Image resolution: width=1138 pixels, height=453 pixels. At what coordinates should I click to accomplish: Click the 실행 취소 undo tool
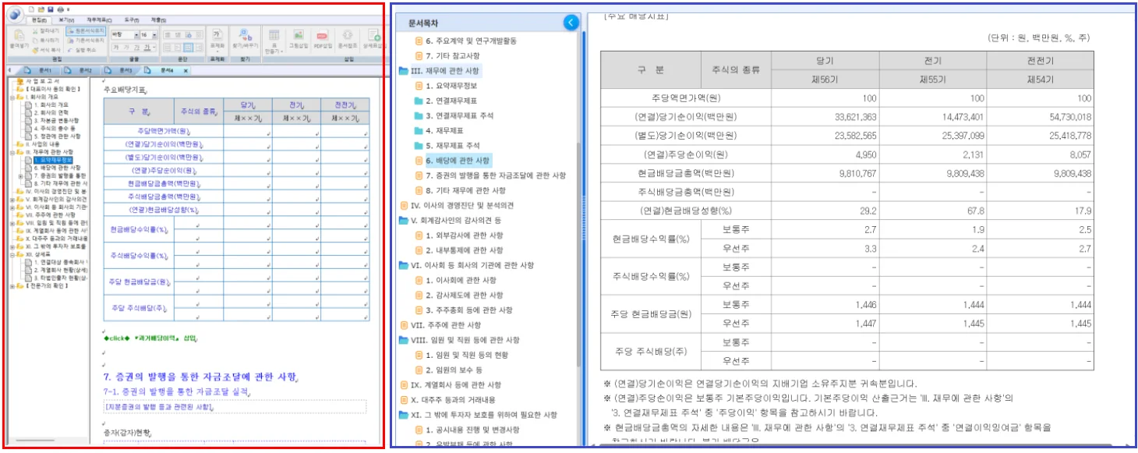(82, 50)
